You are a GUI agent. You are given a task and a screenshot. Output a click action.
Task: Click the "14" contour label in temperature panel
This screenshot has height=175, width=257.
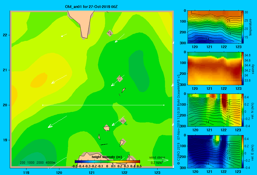[207, 39]
